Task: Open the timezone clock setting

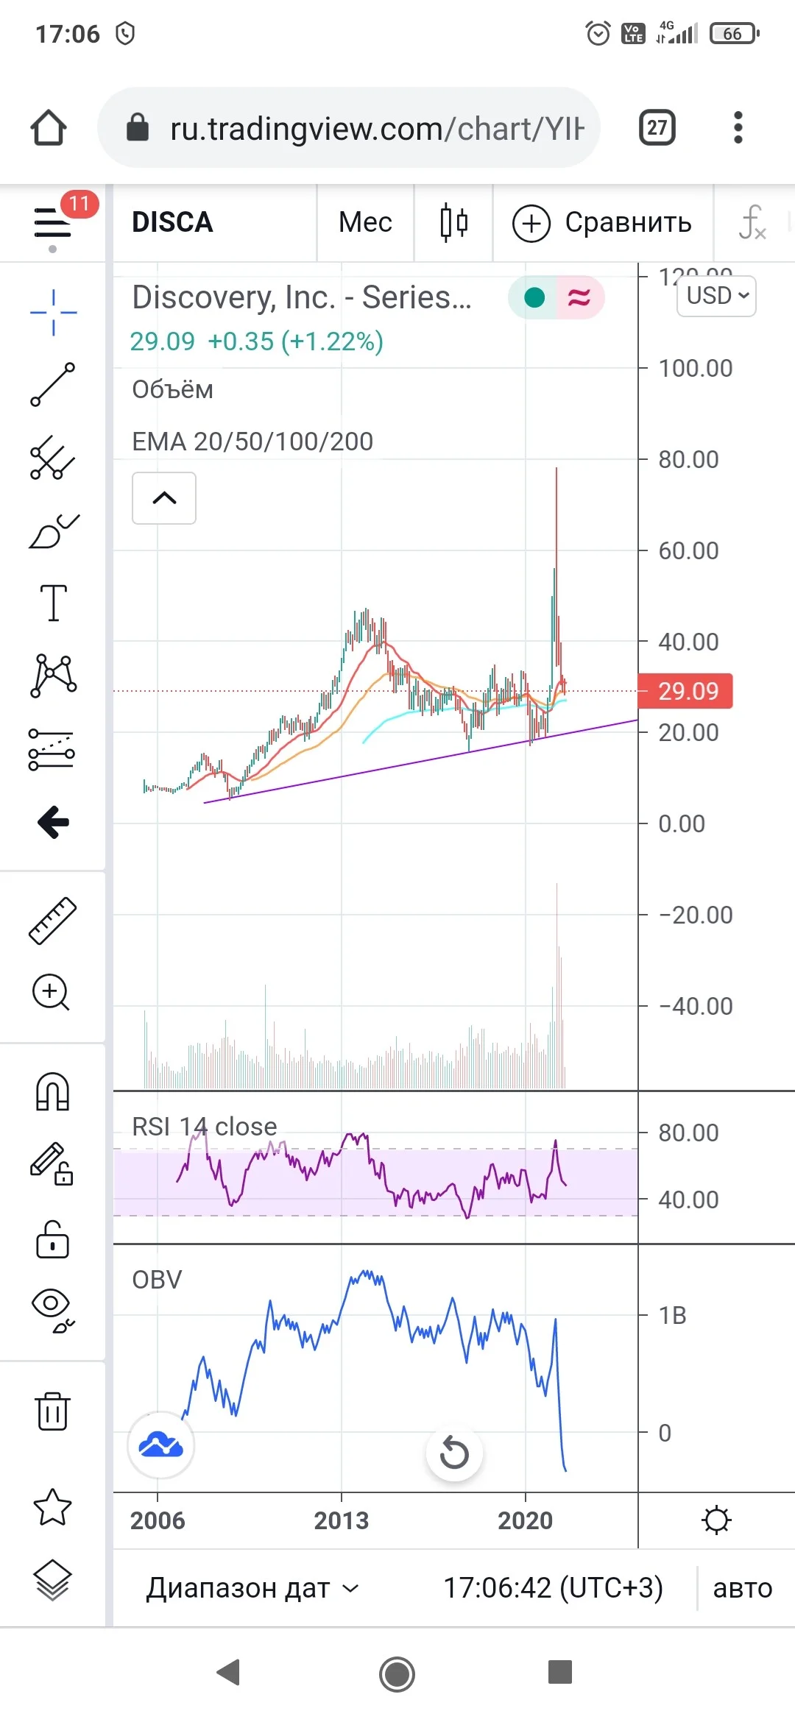Action: click(553, 1588)
